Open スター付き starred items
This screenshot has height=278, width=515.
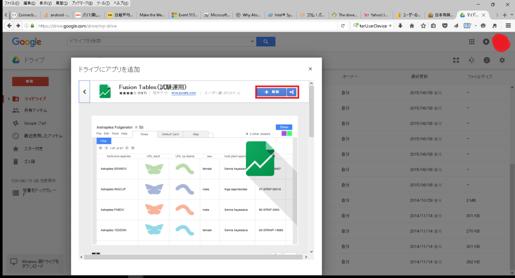pyautogui.click(x=33, y=149)
